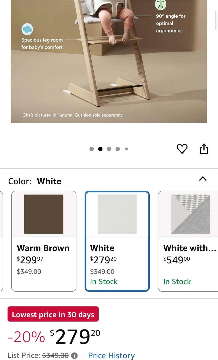Tap the page scrollbar on the right edge
The width and height of the screenshot is (218, 360).
216,20
